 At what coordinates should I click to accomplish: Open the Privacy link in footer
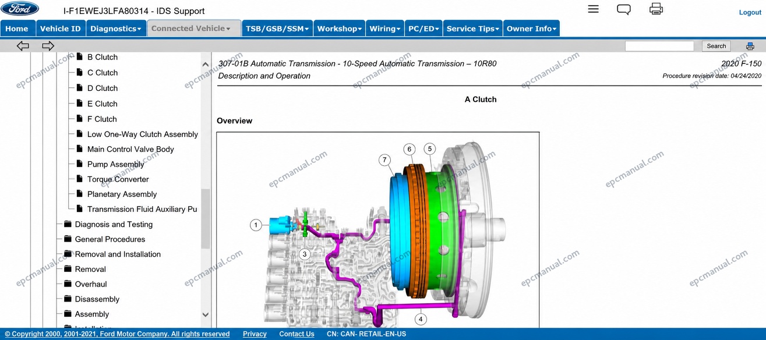coord(255,334)
